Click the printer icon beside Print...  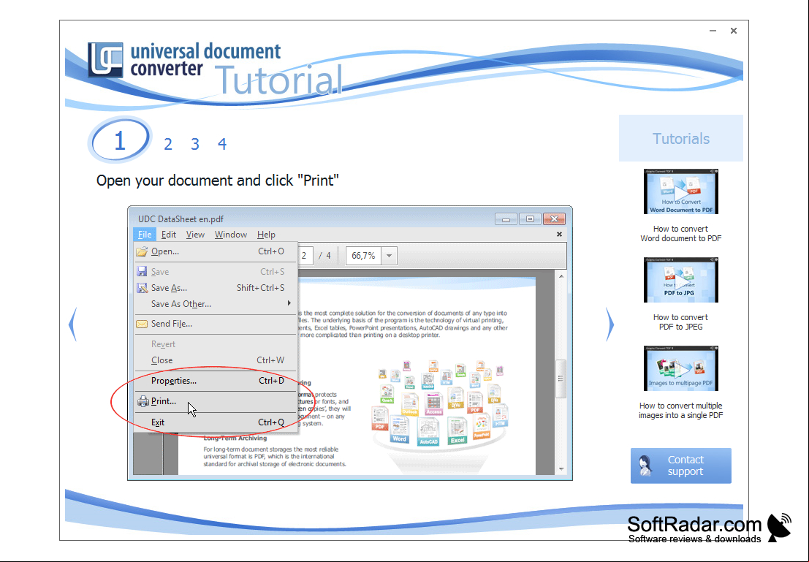click(x=143, y=401)
